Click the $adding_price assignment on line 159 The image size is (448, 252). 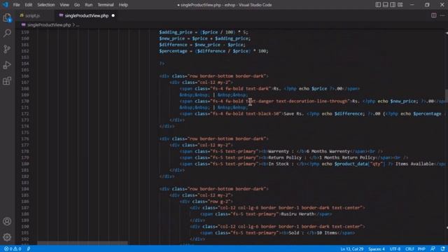coord(204,32)
